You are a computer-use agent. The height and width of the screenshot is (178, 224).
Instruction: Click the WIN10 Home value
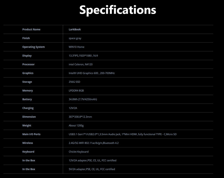(76, 47)
